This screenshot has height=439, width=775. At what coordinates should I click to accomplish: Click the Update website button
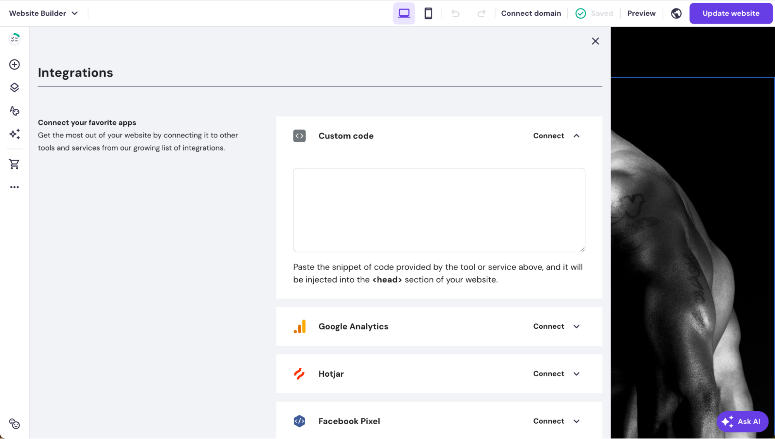pos(730,13)
